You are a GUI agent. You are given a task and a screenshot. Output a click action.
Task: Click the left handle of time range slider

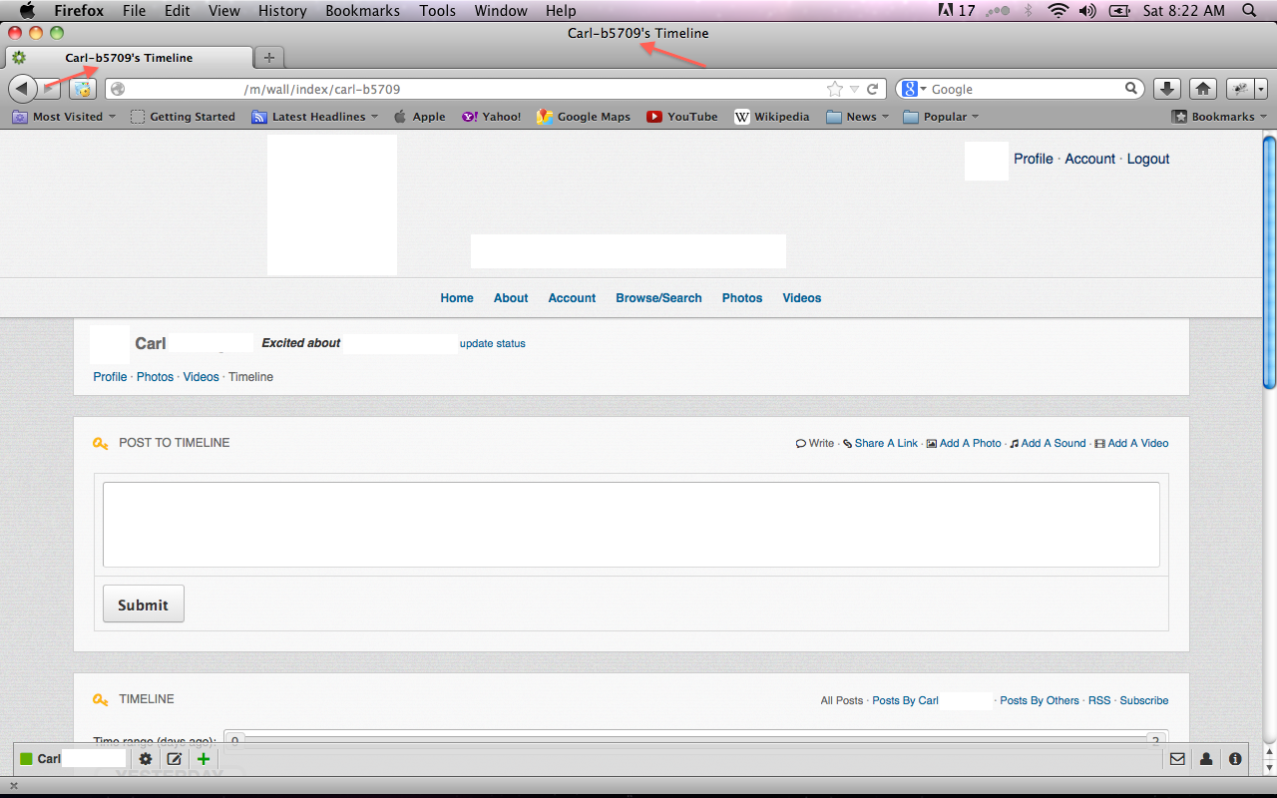(235, 740)
